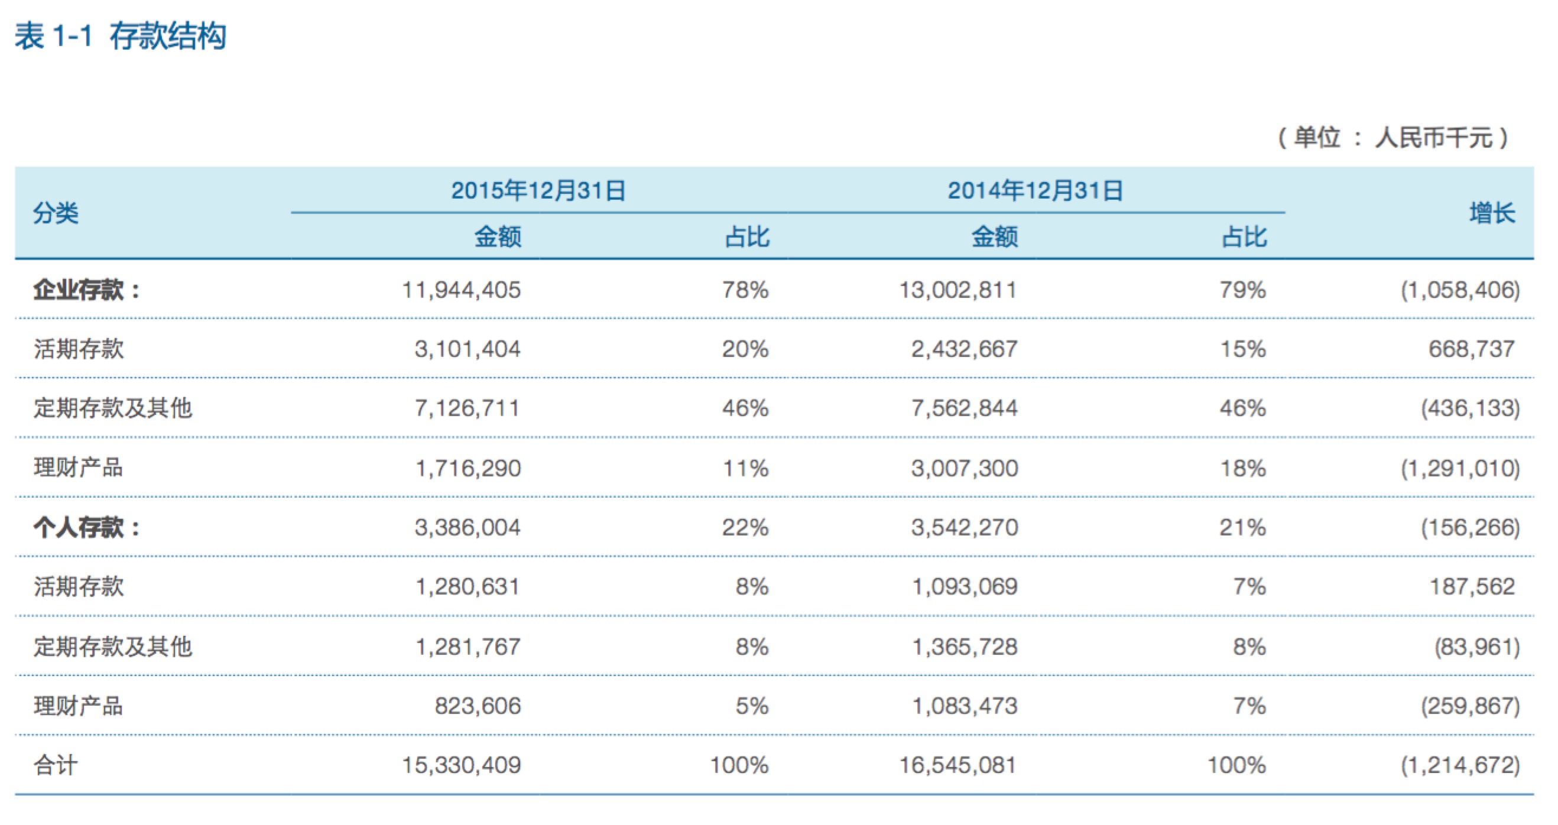The height and width of the screenshot is (825, 1558).
Task: Select the value 1,093,069
Action: 965,587
